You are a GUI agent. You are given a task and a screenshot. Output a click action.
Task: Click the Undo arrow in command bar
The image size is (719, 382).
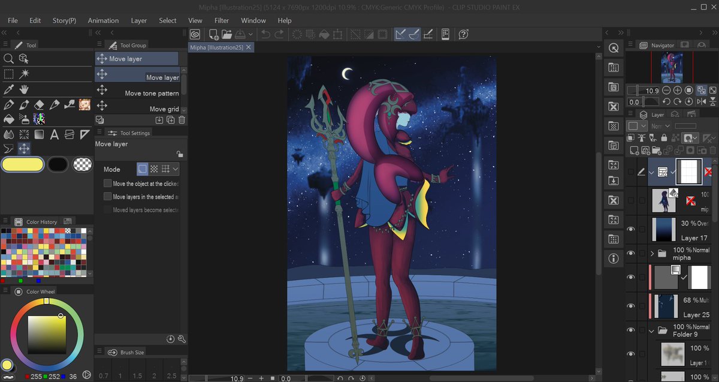pyautogui.click(x=265, y=35)
